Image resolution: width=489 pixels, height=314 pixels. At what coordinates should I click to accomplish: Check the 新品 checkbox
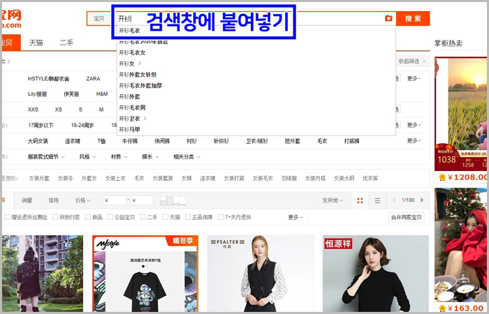[88, 217]
